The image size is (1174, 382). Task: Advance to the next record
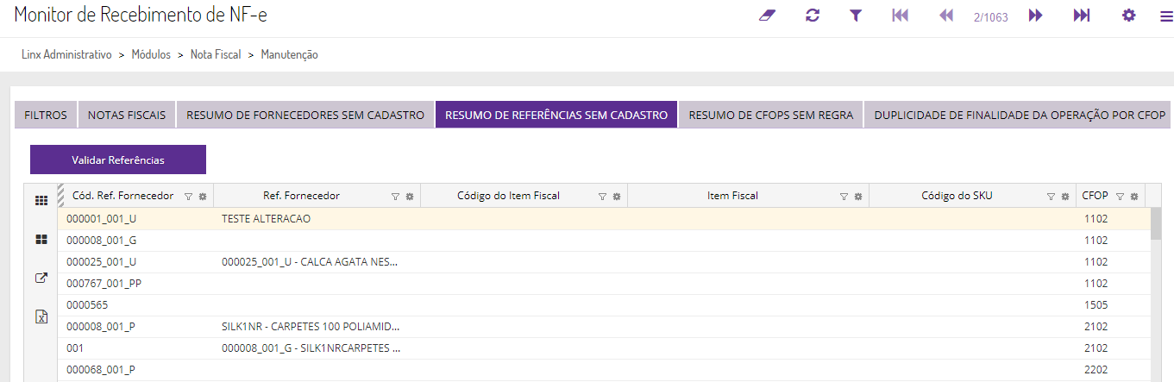tap(1036, 16)
